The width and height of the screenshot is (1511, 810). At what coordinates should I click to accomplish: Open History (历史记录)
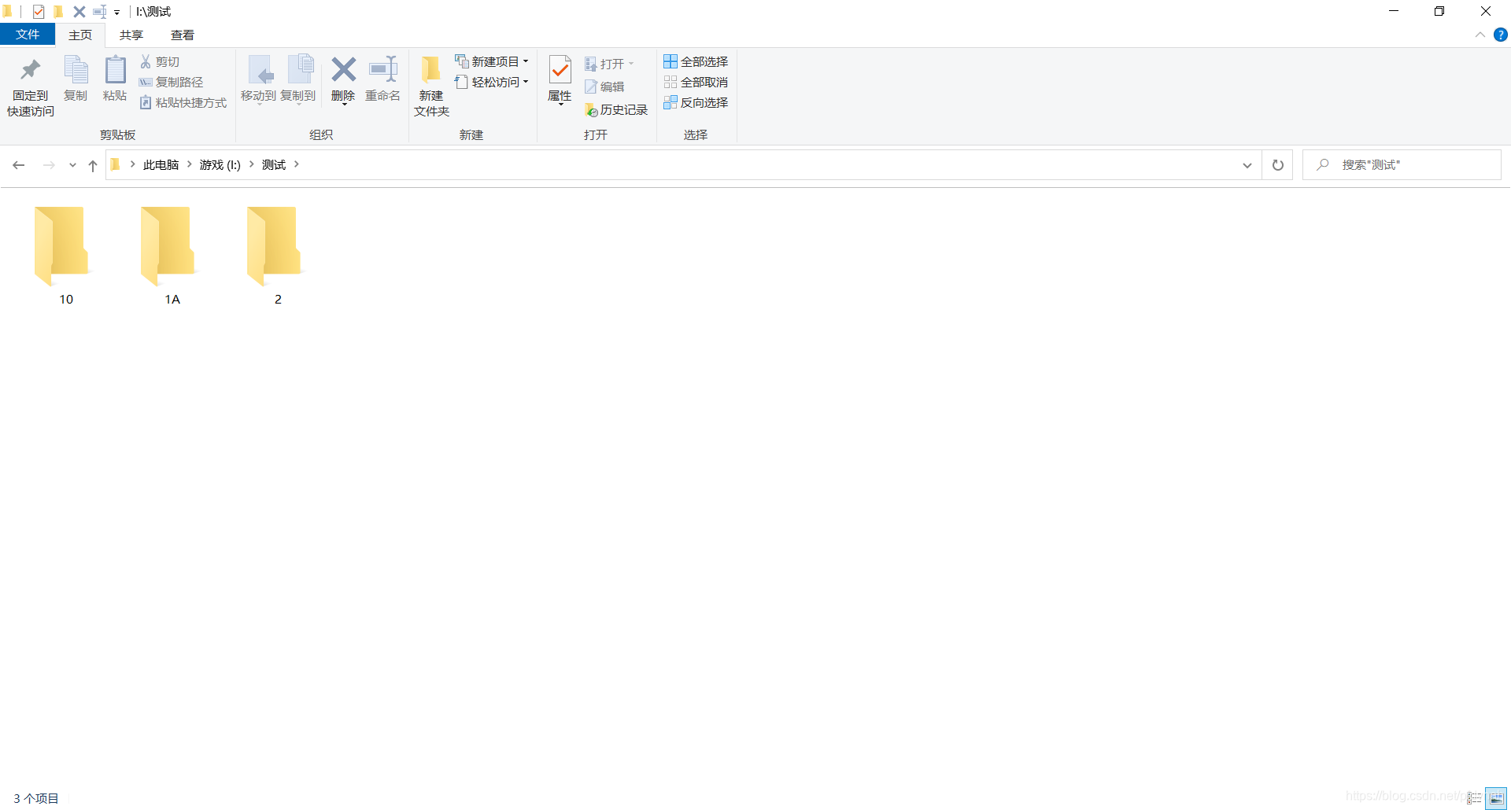tap(616, 110)
